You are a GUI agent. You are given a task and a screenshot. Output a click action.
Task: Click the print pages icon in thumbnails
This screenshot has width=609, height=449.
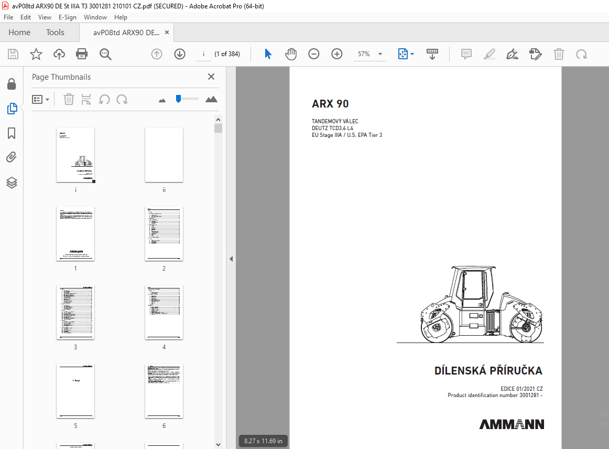point(86,100)
